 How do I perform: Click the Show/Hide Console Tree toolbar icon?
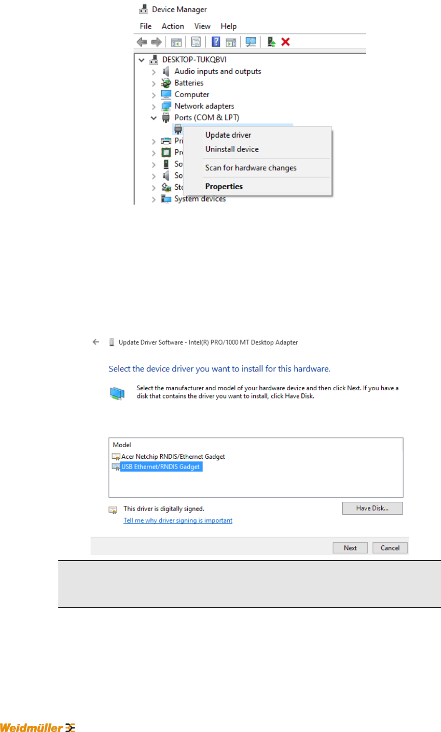(x=176, y=42)
